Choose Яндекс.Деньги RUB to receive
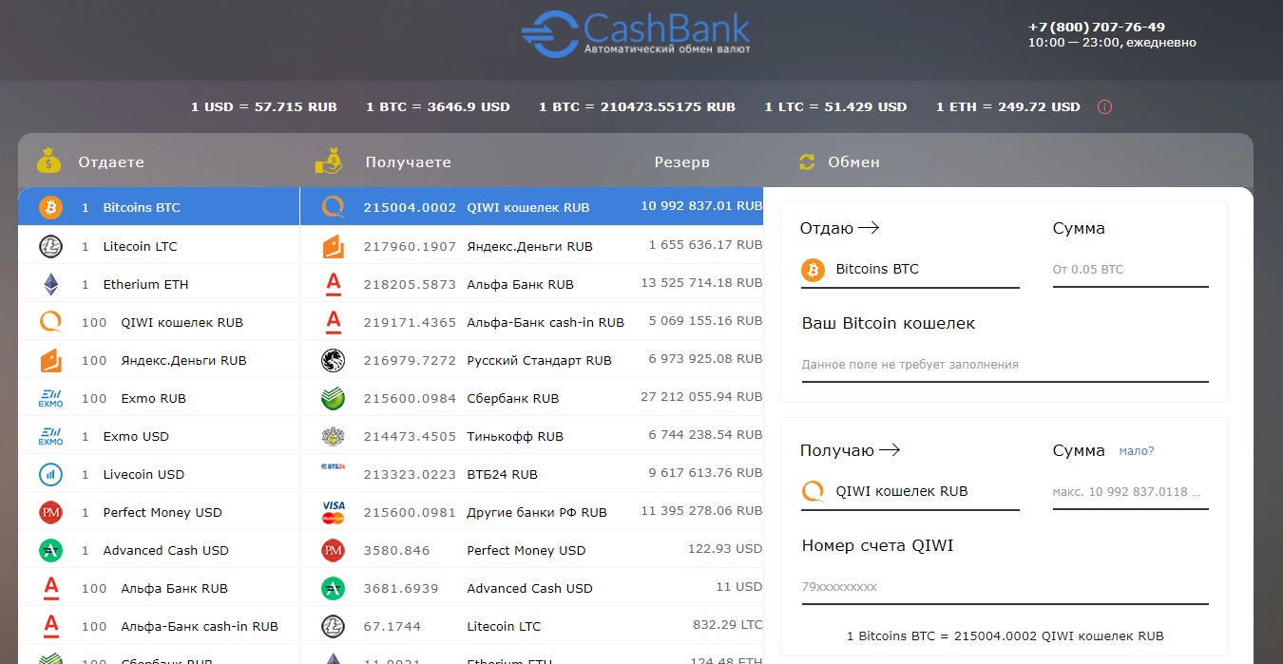 point(531,246)
